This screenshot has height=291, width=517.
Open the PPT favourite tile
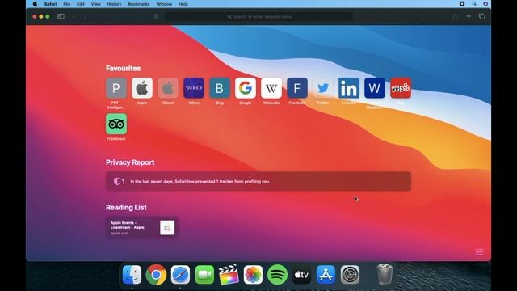coord(116,88)
